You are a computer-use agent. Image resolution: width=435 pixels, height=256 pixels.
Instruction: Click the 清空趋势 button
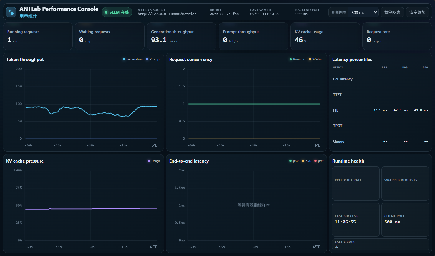point(417,12)
